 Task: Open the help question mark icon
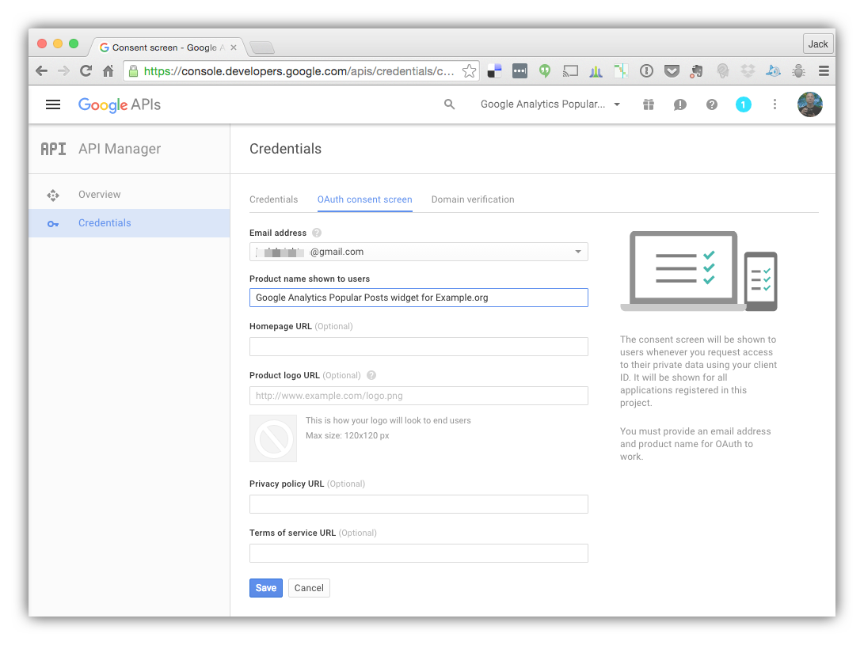pos(712,104)
